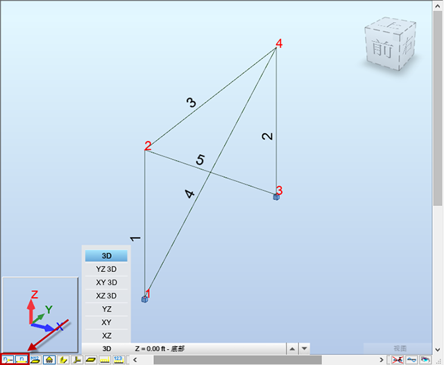
Task: Click horizontal scrollbar left arrow
Action: tap(135, 360)
